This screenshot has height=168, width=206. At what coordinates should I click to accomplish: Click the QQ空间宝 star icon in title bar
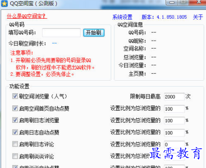4,3
